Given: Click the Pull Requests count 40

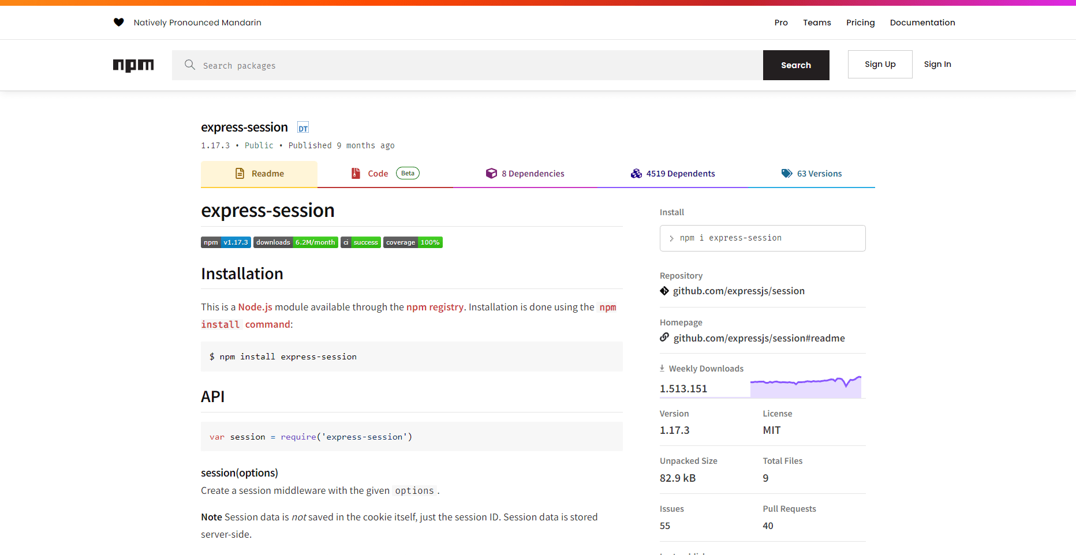Looking at the screenshot, I should click(768, 526).
